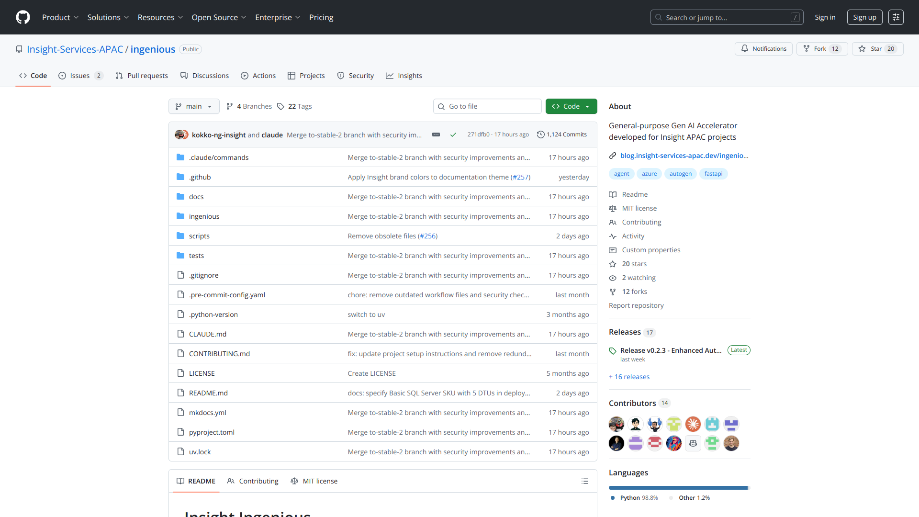This screenshot has height=517, width=919.
Task: Open the 1,124 Commits history
Action: pyautogui.click(x=562, y=135)
